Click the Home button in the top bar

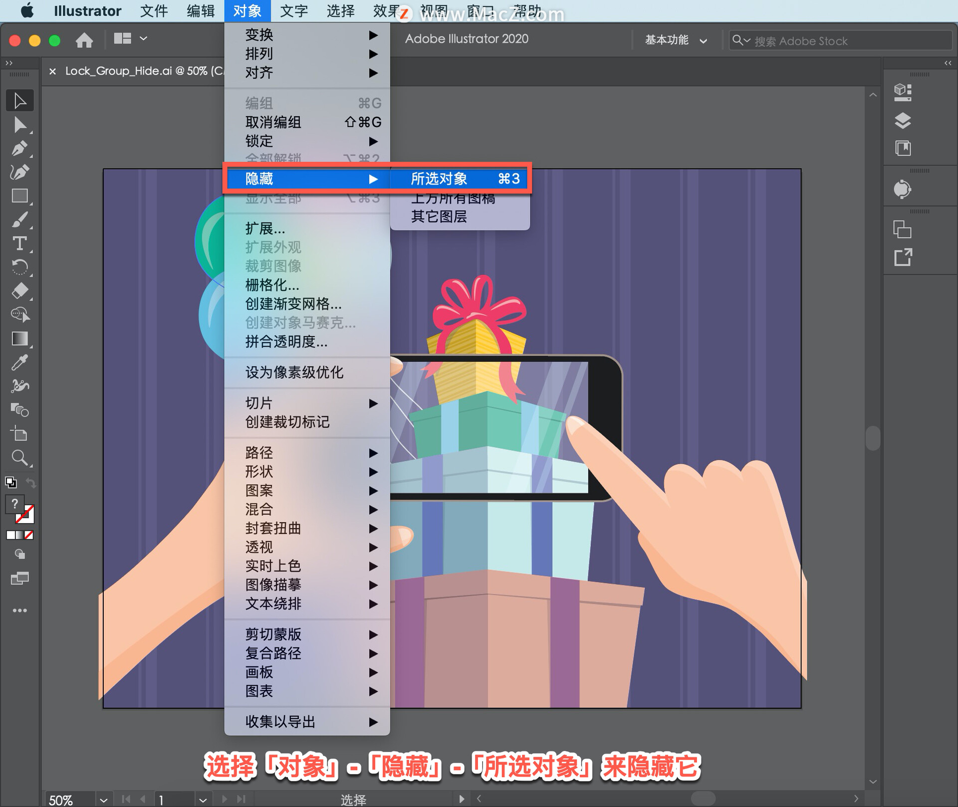tap(84, 40)
